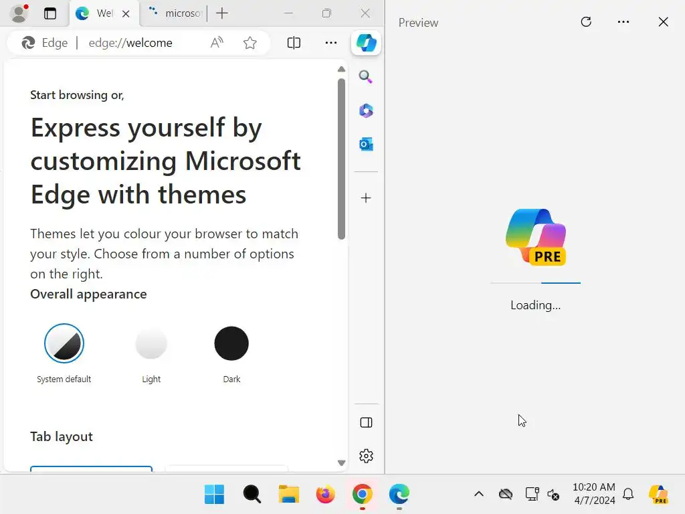Screen dimensions: 685x514
Task: Select Light appearance theme
Action: point(151,343)
